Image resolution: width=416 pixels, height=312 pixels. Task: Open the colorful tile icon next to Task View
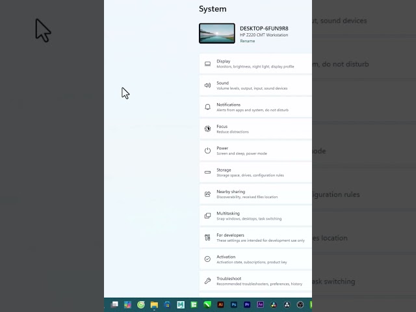click(127, 305)
